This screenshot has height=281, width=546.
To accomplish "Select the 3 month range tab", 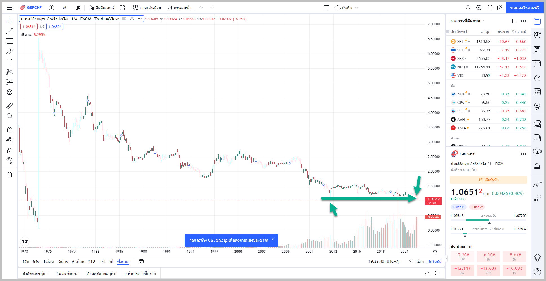I will [63, 262].
